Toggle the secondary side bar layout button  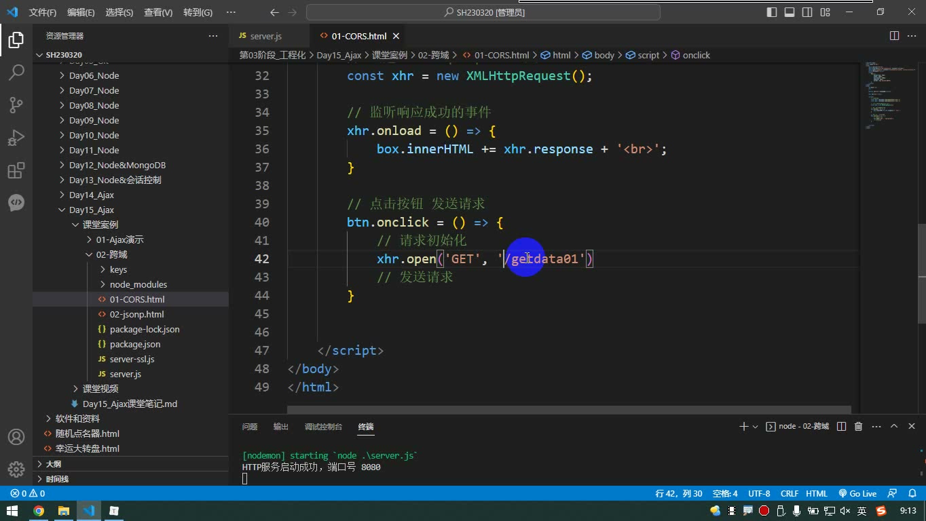pyautogui.click(x=807, y=12)
